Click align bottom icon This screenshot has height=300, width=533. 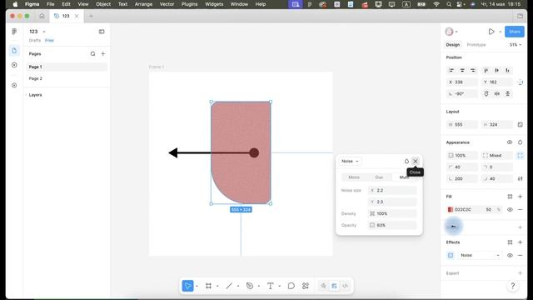coord(507,70)
